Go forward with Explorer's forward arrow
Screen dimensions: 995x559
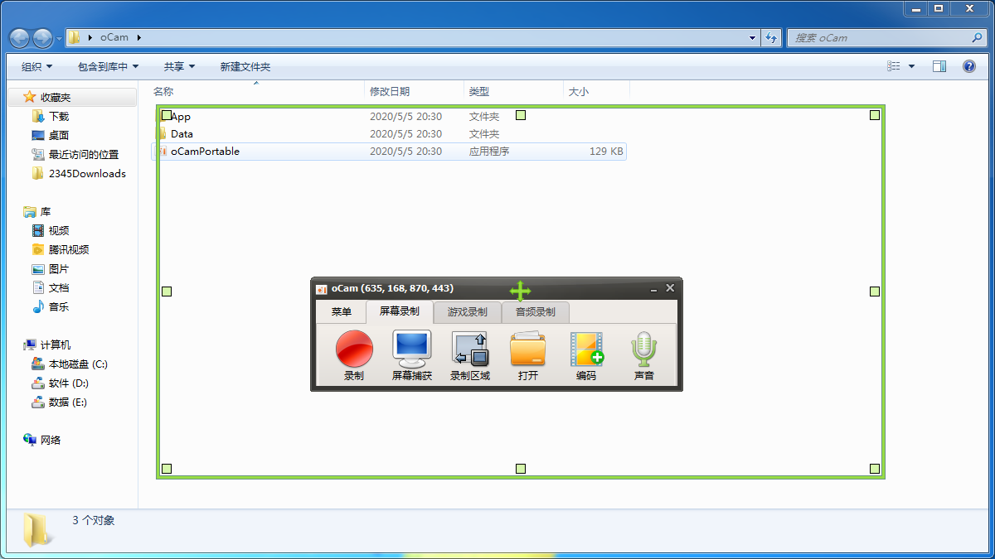point(42,37)
